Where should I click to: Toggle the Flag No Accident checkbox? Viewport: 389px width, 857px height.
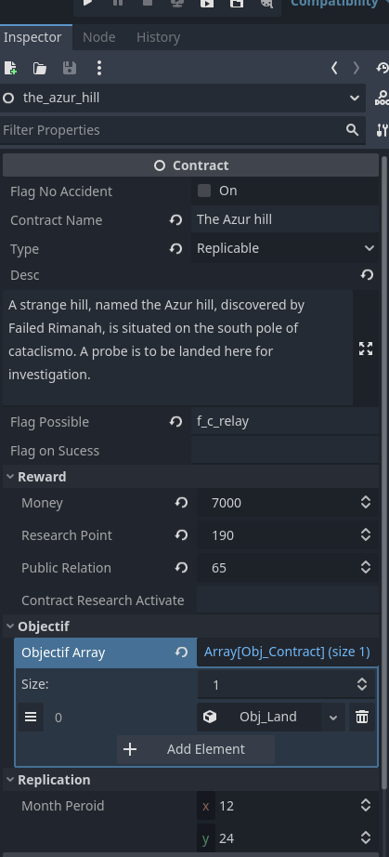pos(204,191)
